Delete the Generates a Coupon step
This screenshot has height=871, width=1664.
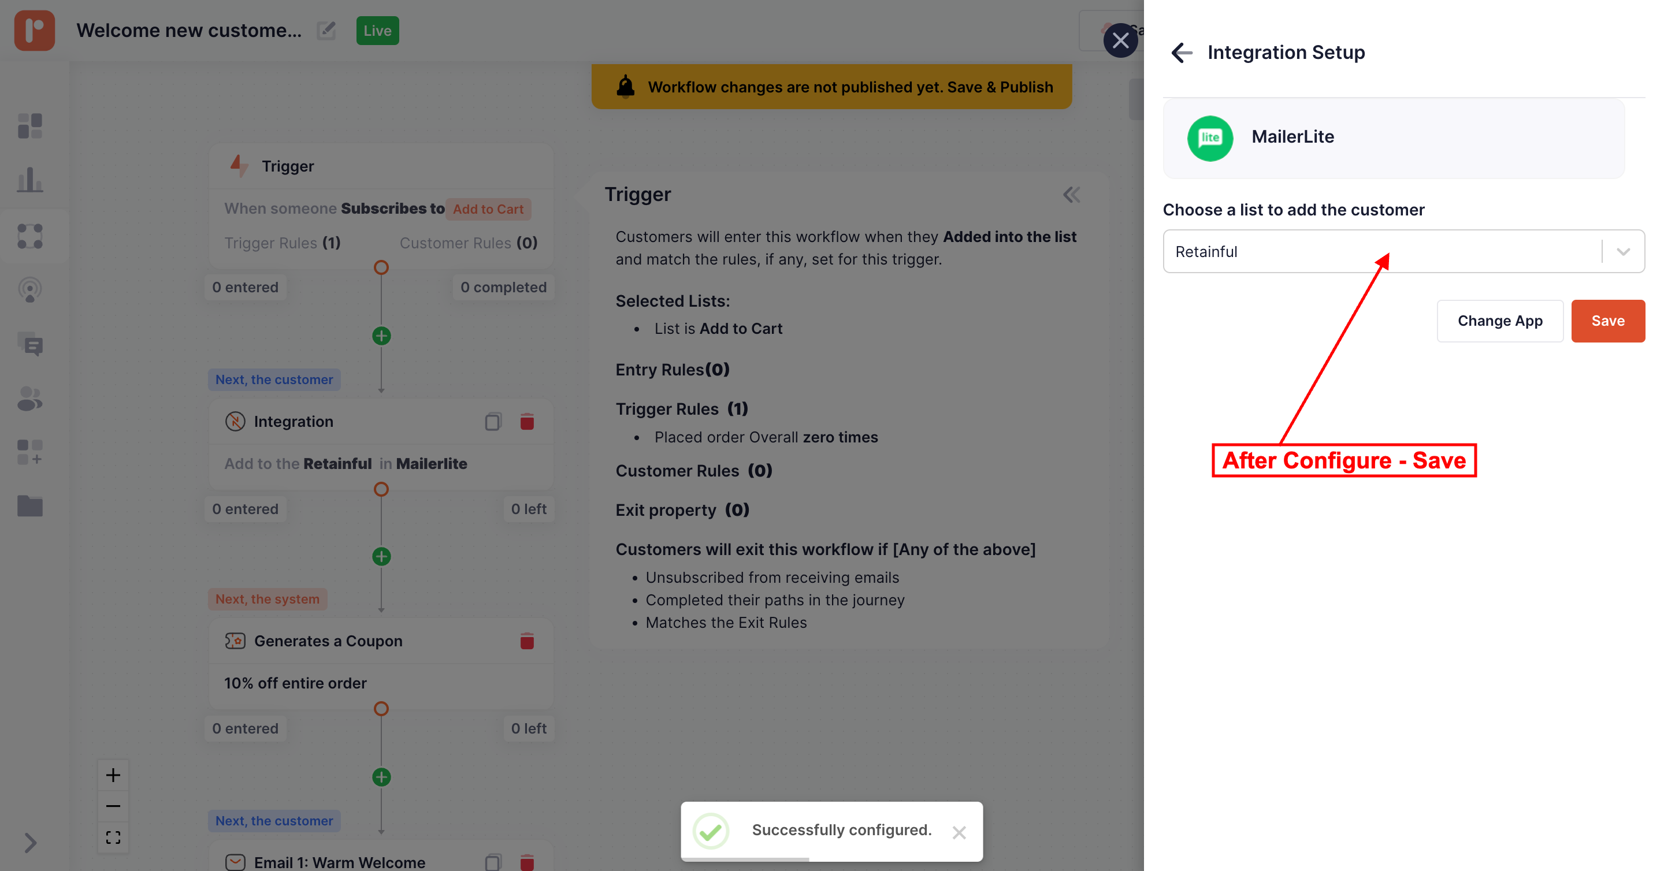526,641
